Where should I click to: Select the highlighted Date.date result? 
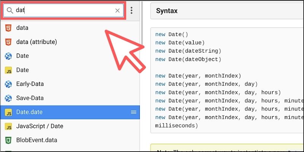click(70, 112)
